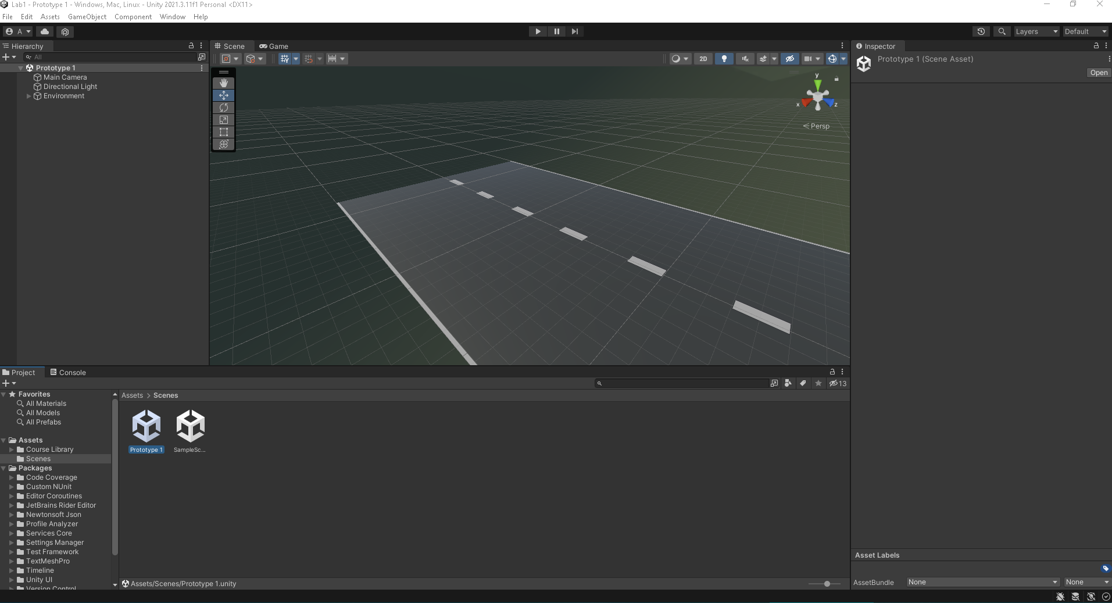Screen dimensions: 1112x603
Task: Click the icon size slider handle
Action: (827, 584)
